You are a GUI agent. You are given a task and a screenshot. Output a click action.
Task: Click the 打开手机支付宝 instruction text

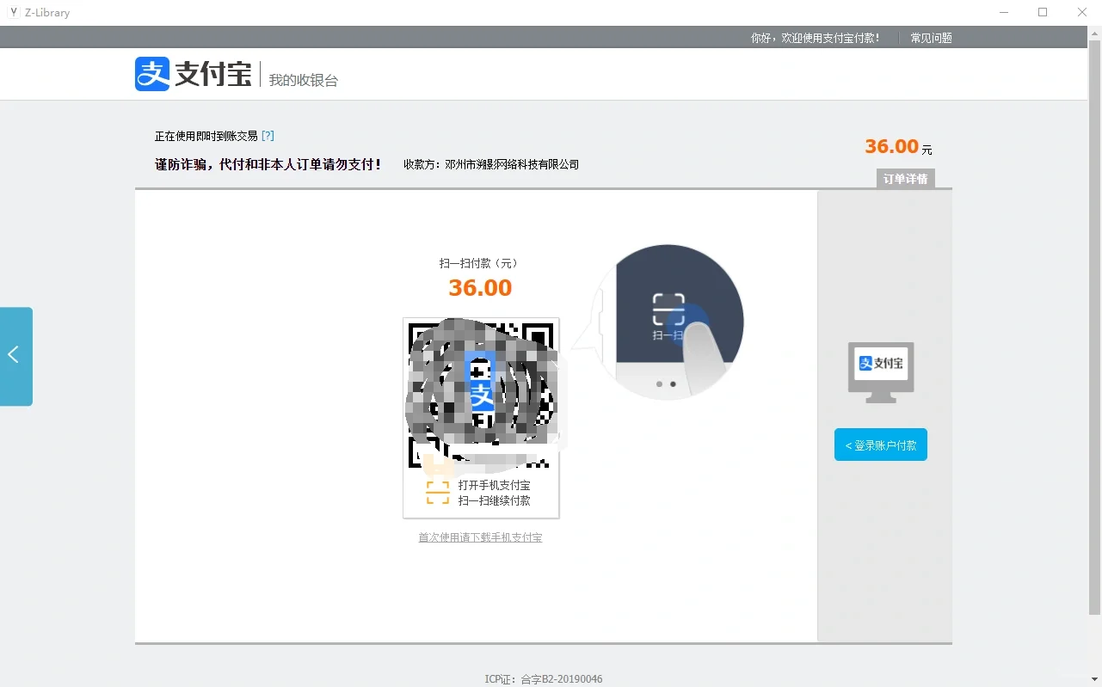tap(495, 485)
